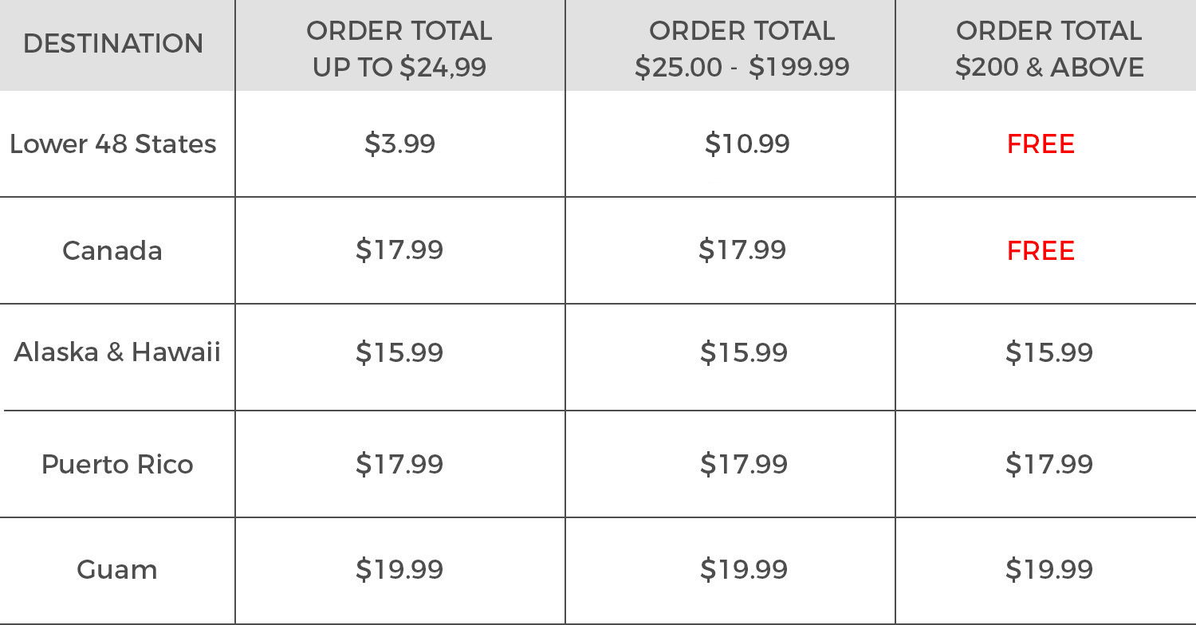Viewport: 1196px width, 625px height.
Task: Select Alaska & Hawaii $15.99 in $200 & Above column
Action: [1049, 352]
